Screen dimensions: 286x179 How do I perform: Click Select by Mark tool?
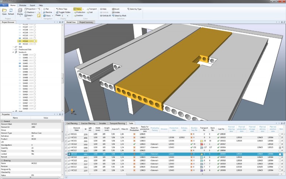click(x=119, y=15)
